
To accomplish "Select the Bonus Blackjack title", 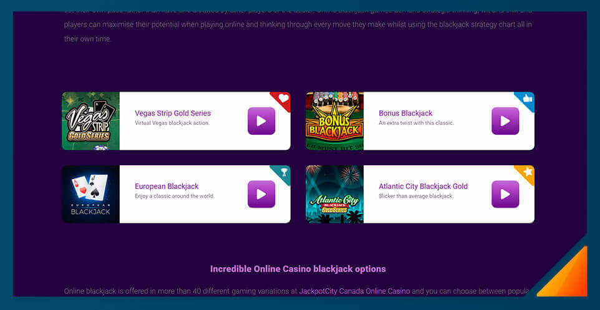I will pos(405,114).
